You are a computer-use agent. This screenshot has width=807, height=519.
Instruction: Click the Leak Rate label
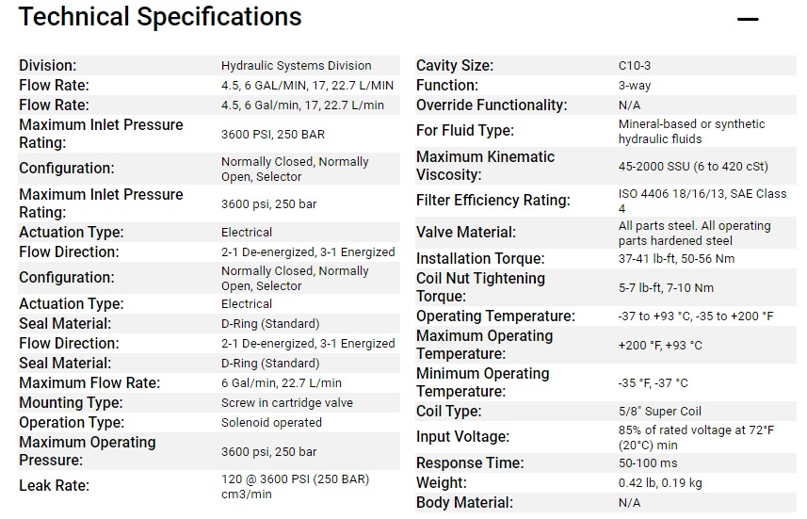(x=54, y=485)
